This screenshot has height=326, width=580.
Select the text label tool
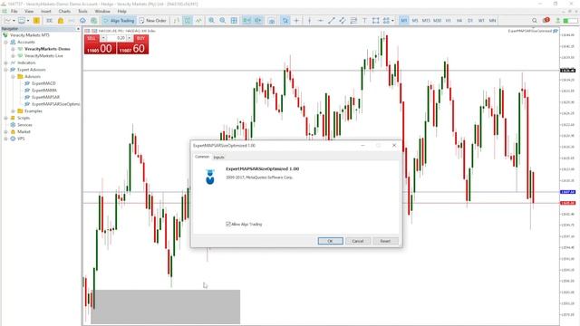click(364, 21)
